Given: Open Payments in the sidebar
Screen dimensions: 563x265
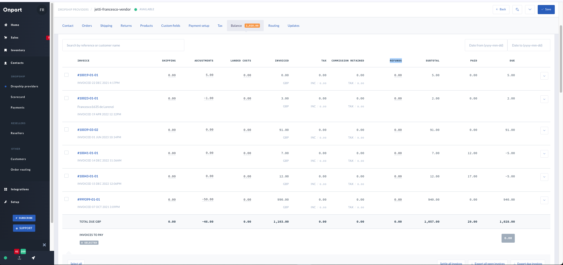Looking at the screenshot, I should click(18, 108).
